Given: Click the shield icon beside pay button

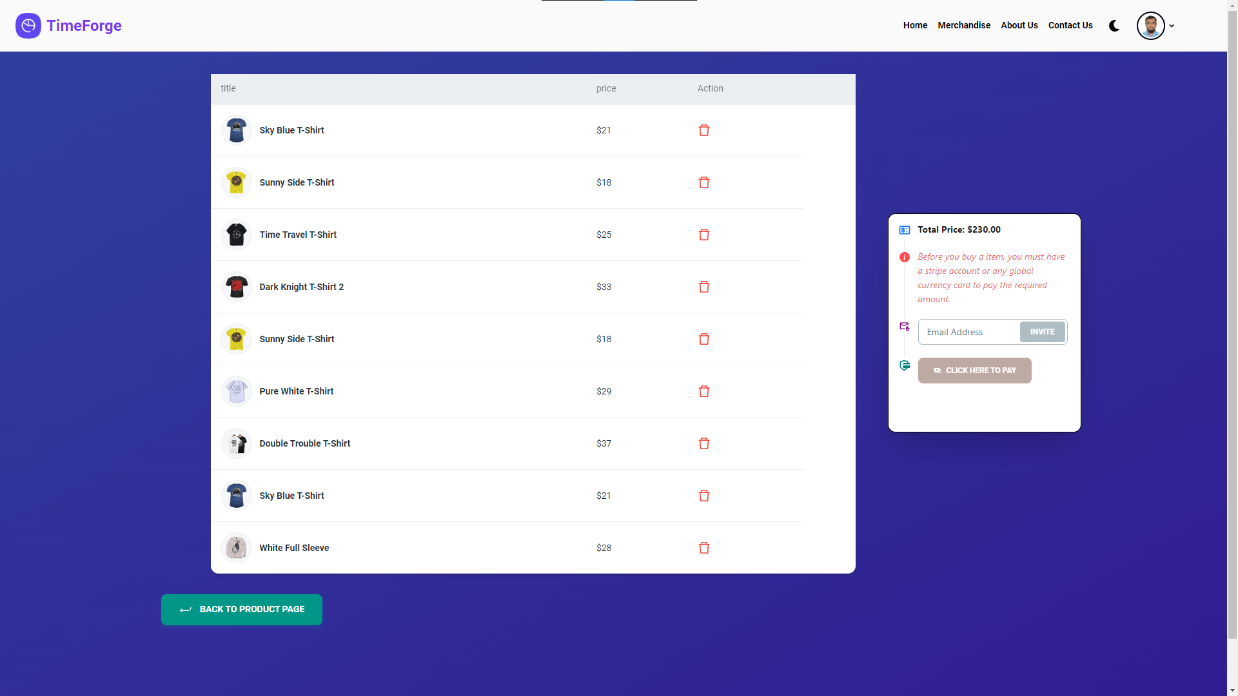Looking at the screenshot, I should [905, 365].
